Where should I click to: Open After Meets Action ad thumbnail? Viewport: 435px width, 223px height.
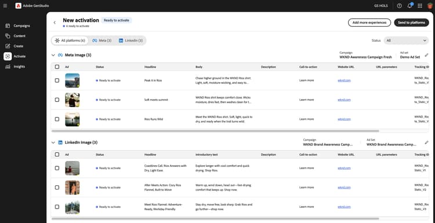coord(72,188)
